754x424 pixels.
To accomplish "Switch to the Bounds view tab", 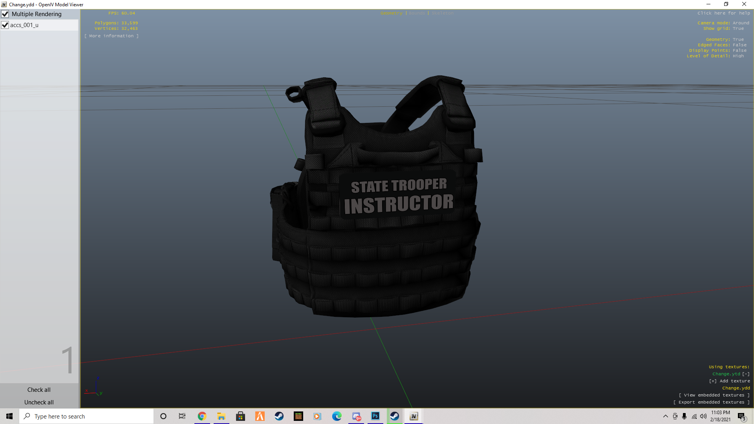I will click(x=417, y=13).
